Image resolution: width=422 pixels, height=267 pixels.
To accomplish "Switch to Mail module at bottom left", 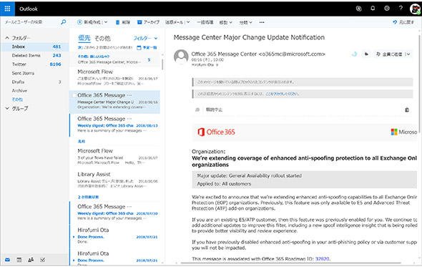I will pos(8,260).
